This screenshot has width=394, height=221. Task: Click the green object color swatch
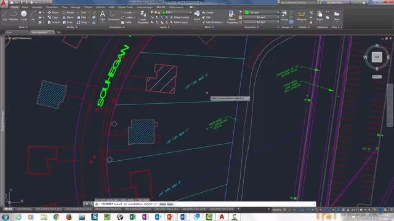[247, 12]
